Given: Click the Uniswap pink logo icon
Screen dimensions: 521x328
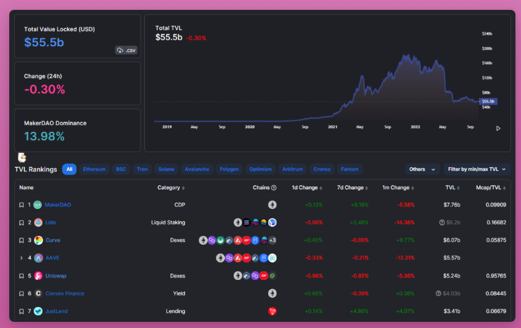Looking at the screenshot, I should 38,276.
